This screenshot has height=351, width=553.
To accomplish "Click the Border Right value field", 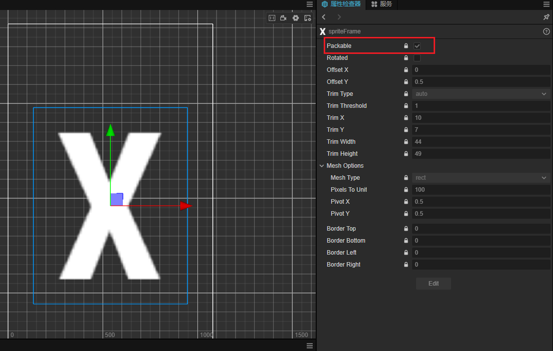I will (481, 264).
